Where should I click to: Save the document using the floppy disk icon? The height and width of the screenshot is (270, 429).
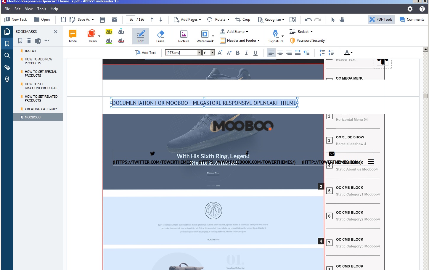click(63, 20)
